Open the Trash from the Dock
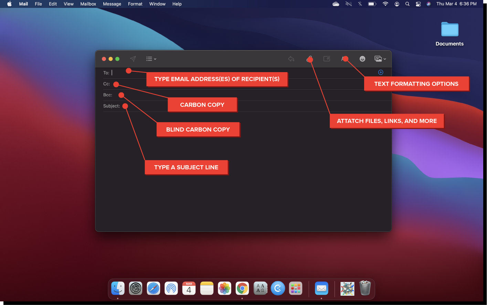Image resolution: width=487 pixels, height=305 pixels. tap(365, 288)
